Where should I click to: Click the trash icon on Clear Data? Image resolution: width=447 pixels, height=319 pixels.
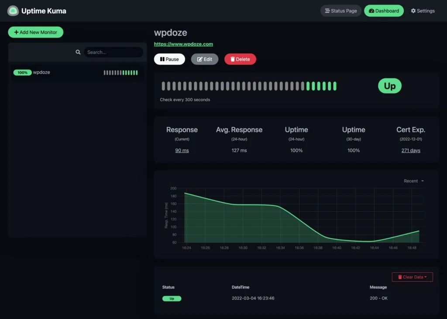point(400,277)
